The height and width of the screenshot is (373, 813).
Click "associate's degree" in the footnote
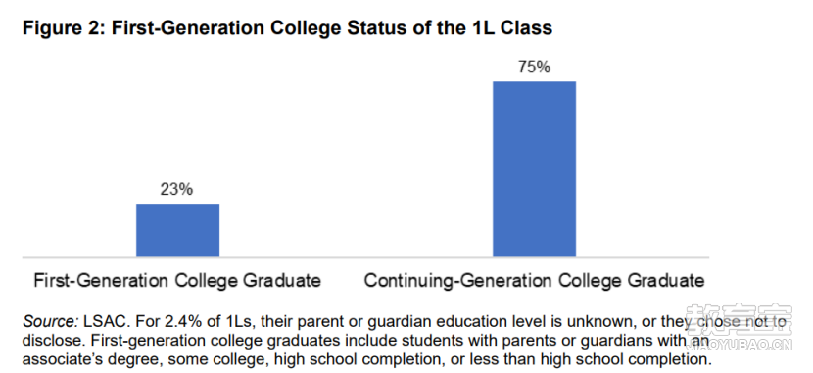(x=87, y=358)
